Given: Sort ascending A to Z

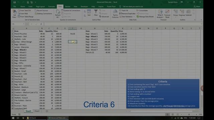Looking at the screenshot, I should pos(85,12).
